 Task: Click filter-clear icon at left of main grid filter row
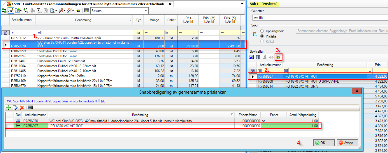(x=6, y=33)
